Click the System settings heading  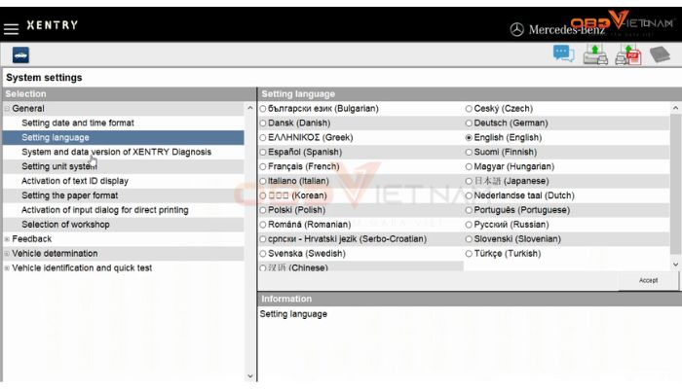[x=44, y=78]
